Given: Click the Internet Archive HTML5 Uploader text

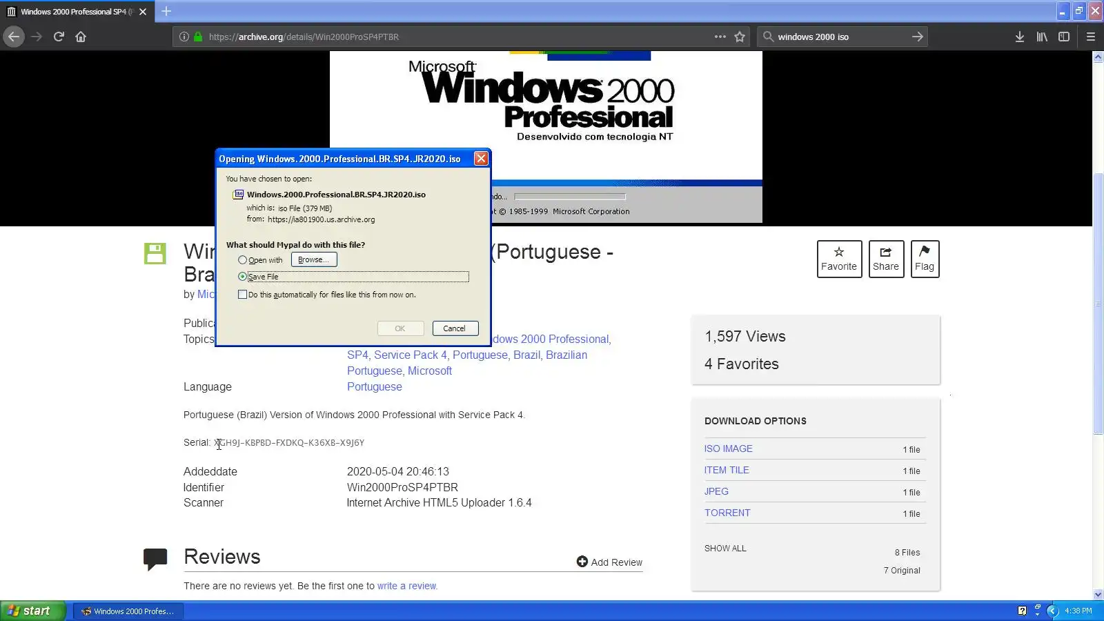Looking at the screenshot, I should point(440,502).
